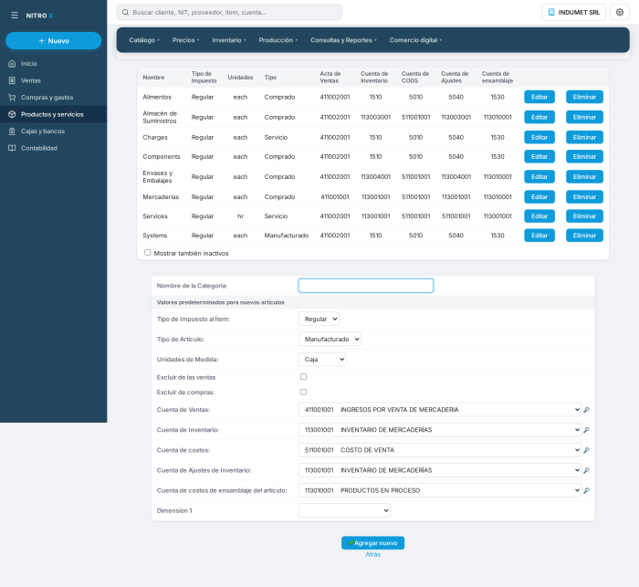The width and height of the screenshot is (639, 587).
Task: Click the Ventas sidebar icon
Action: coord(12,80)
